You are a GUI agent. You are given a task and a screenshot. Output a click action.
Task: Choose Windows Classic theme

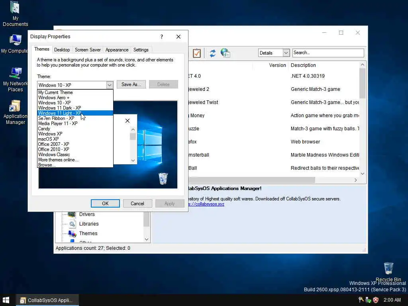(75, 155)
